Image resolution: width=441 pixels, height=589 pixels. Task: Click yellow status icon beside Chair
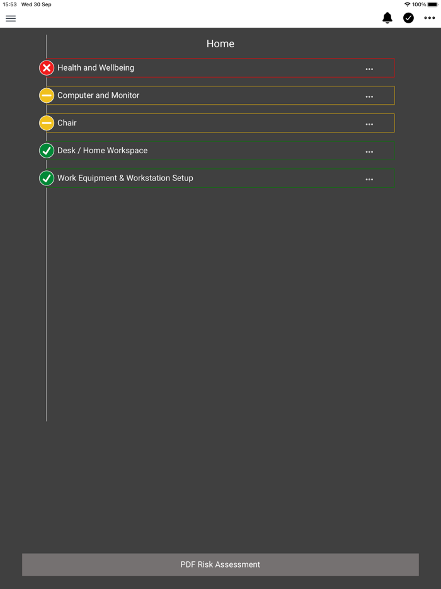(47, 123)
